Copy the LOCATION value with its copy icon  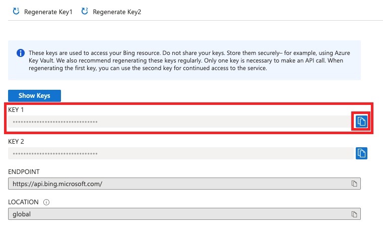coord(354,214)
